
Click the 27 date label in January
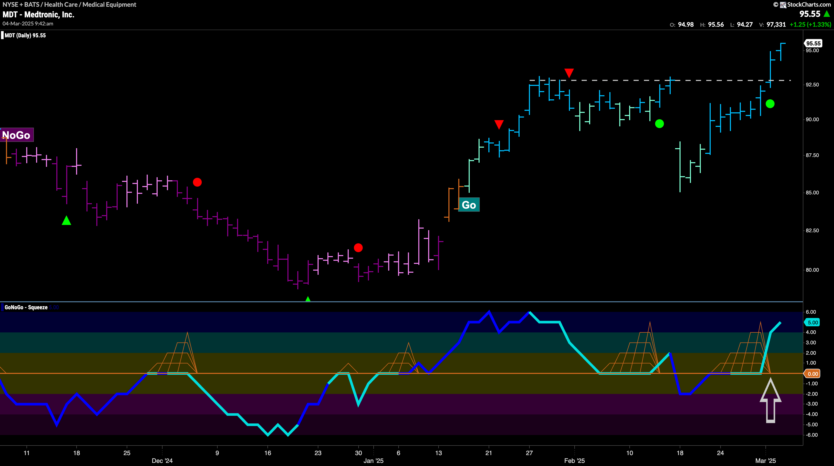pos(529,453)
